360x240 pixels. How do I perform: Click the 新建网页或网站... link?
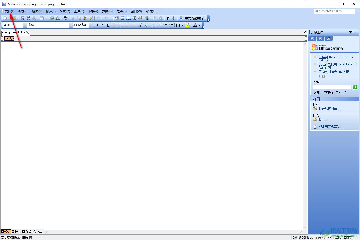tap(331, 127)
